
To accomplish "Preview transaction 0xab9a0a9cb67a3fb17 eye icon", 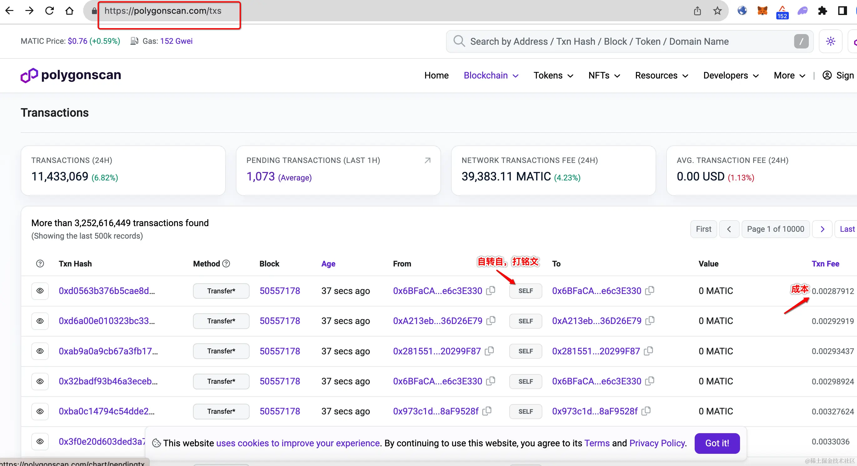I will [x=40, y=351].
